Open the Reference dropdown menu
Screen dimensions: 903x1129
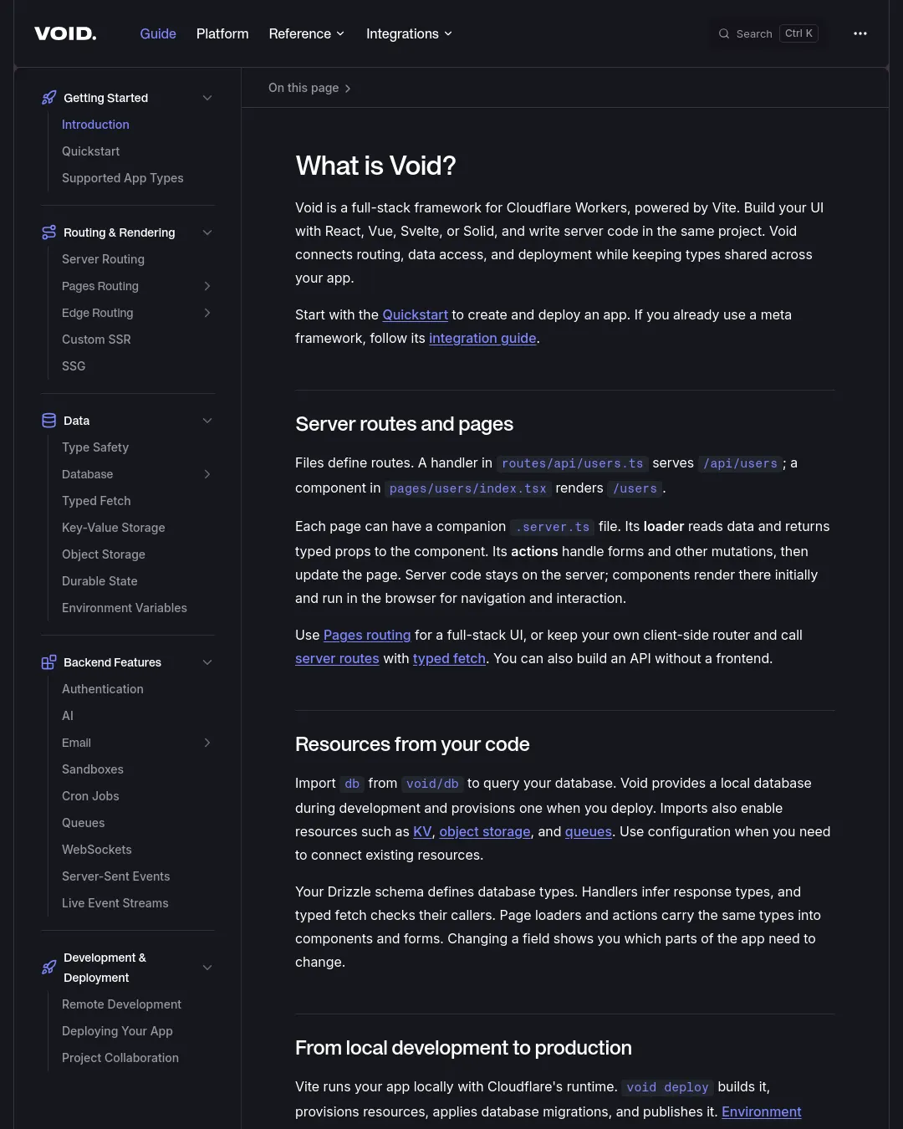pyautogui.click(x=307, y=33)
